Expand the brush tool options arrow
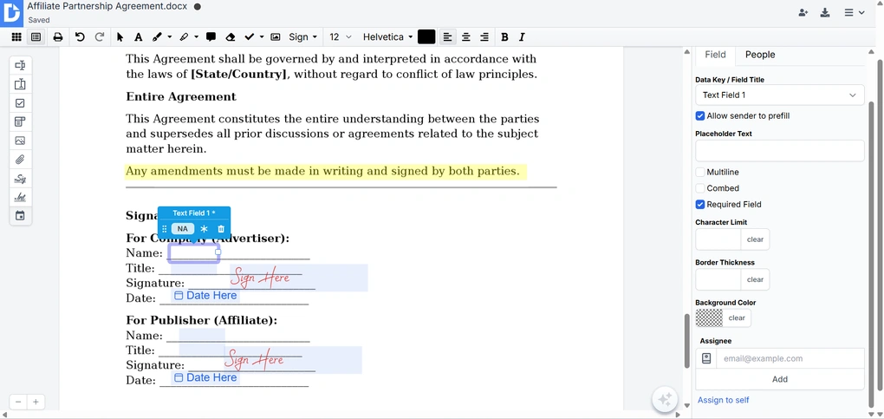Screen dimensions: 884x419 (x=170, y=37)
